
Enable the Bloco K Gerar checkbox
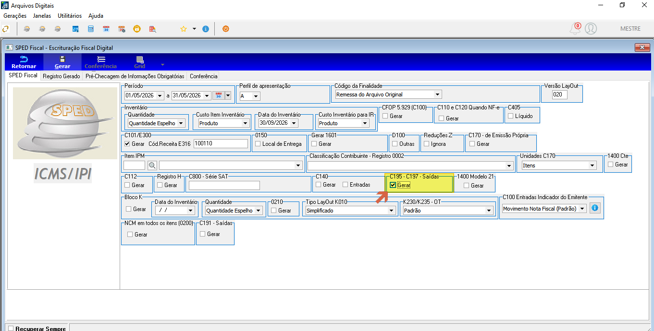(128, 209)
